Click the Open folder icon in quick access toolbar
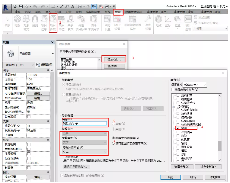Viewport: 230px width, 183px height. [x=15, y=6]
